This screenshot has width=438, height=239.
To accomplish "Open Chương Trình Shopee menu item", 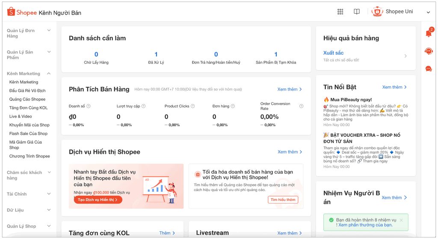I will 30,156.
